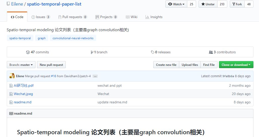Click the wiki book icon on Wiki tab
259x137 pixels.
pos(128,17)
